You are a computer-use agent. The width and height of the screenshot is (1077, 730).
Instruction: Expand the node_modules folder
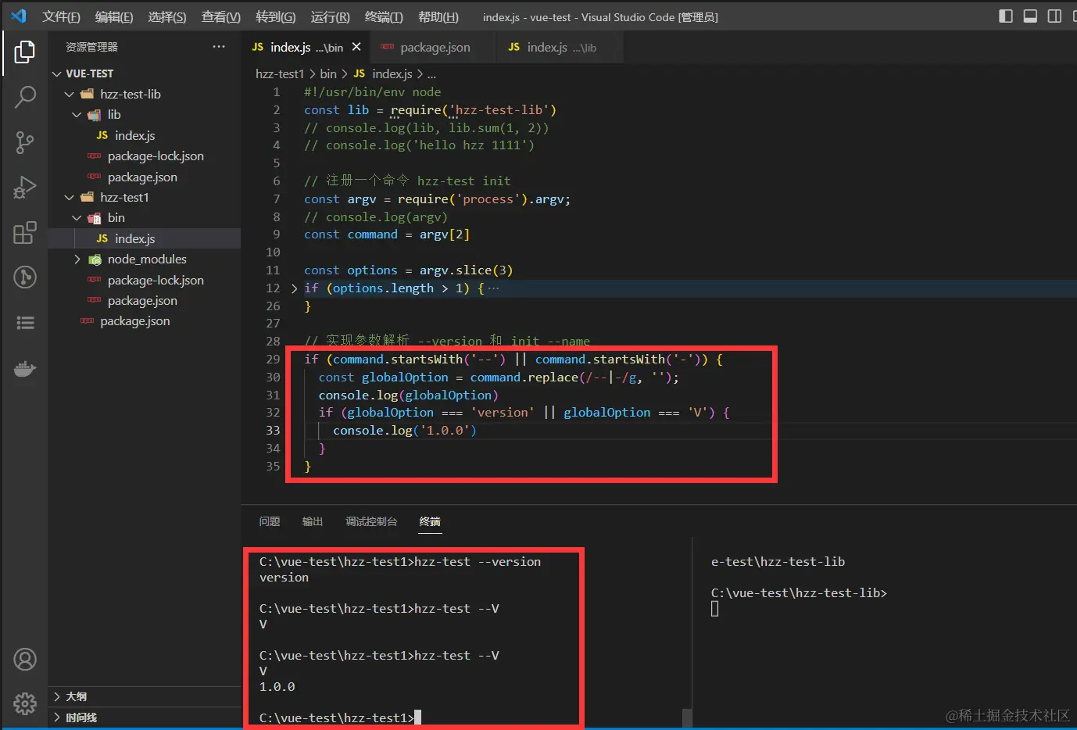77,259
